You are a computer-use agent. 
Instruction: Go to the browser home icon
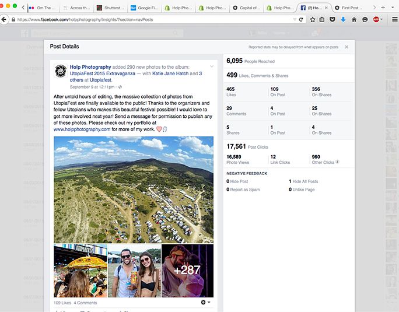coord(354,19)
